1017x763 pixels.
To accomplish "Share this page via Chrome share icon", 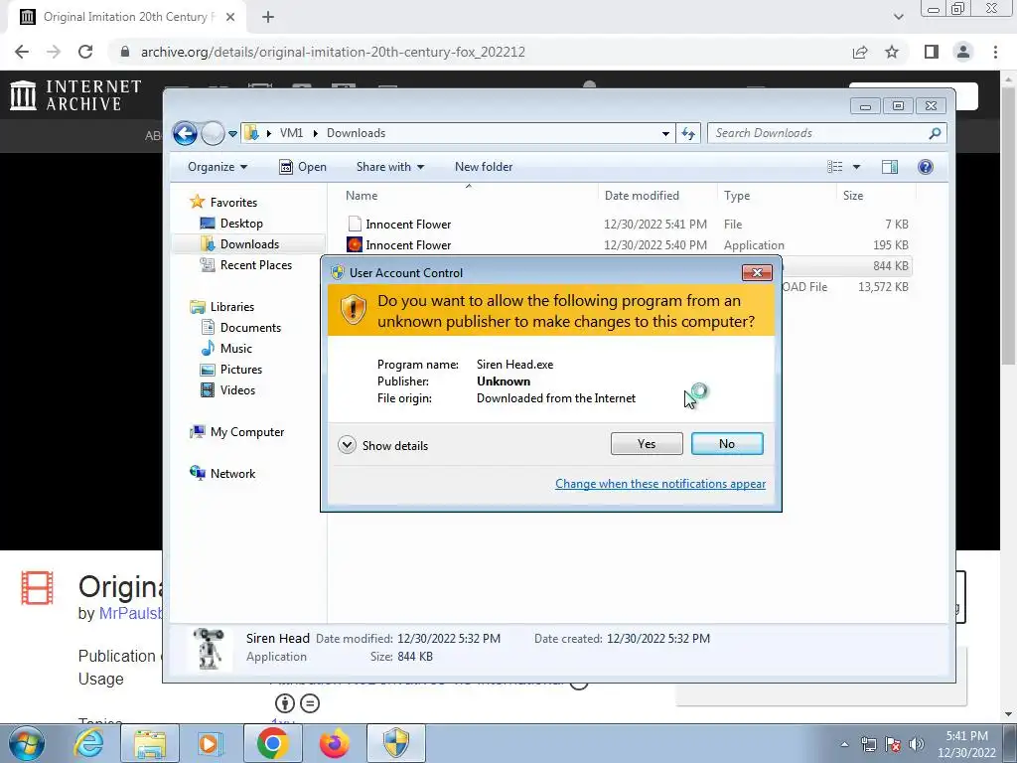I will 860,52.
